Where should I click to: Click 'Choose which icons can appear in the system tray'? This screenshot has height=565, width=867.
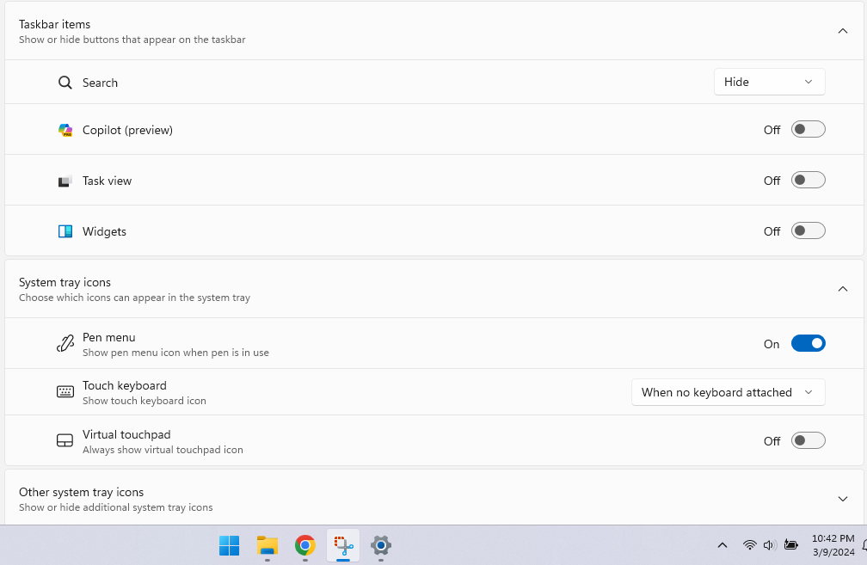coord(134,298)
